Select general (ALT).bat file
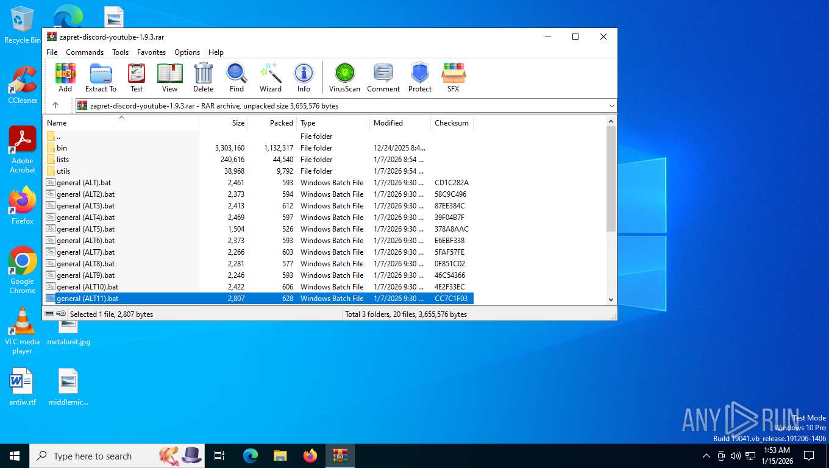This screenshot has height=468, width=829. pyautogui.click(x=258, y=183)
